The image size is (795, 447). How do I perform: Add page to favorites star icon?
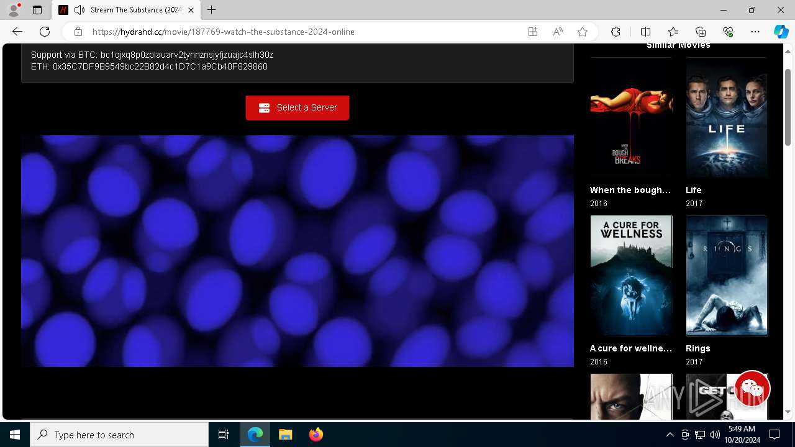pyautogui.click(x=583, y=32)
